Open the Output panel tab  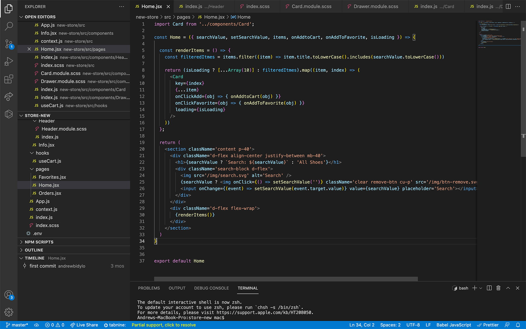tap(177, 288)
